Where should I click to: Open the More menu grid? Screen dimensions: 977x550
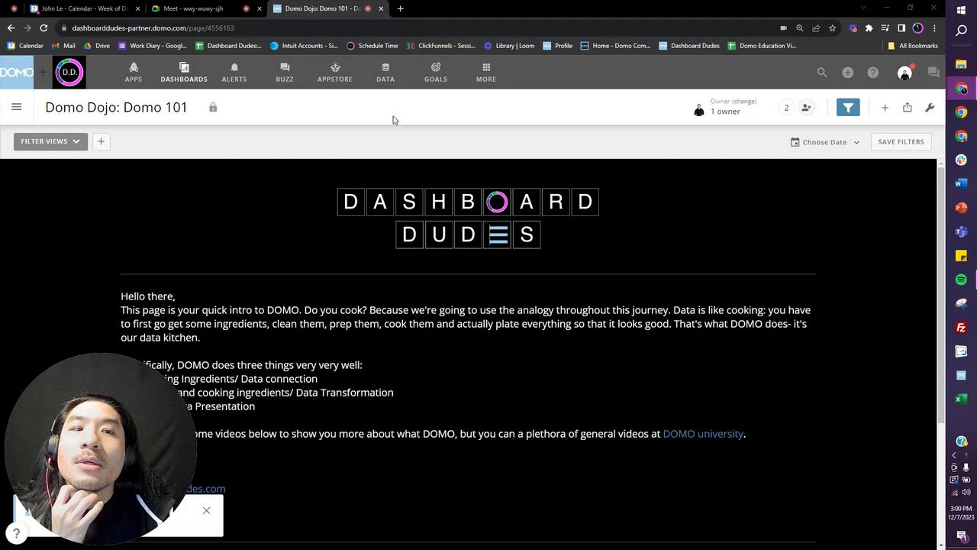[x=486, y=73]
